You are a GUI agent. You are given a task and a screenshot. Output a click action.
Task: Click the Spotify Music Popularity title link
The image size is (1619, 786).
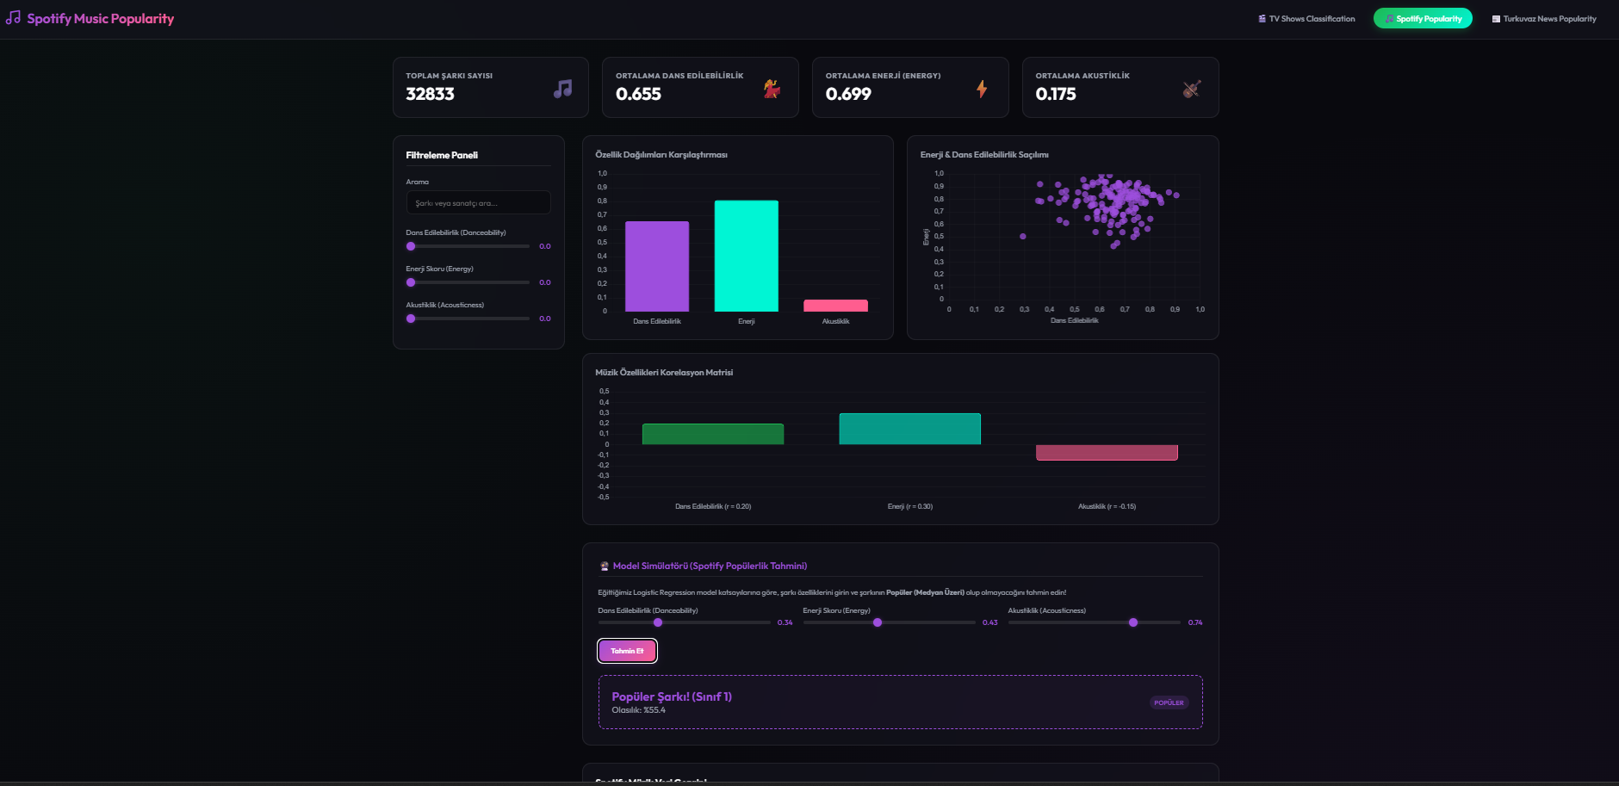(100, 18)
